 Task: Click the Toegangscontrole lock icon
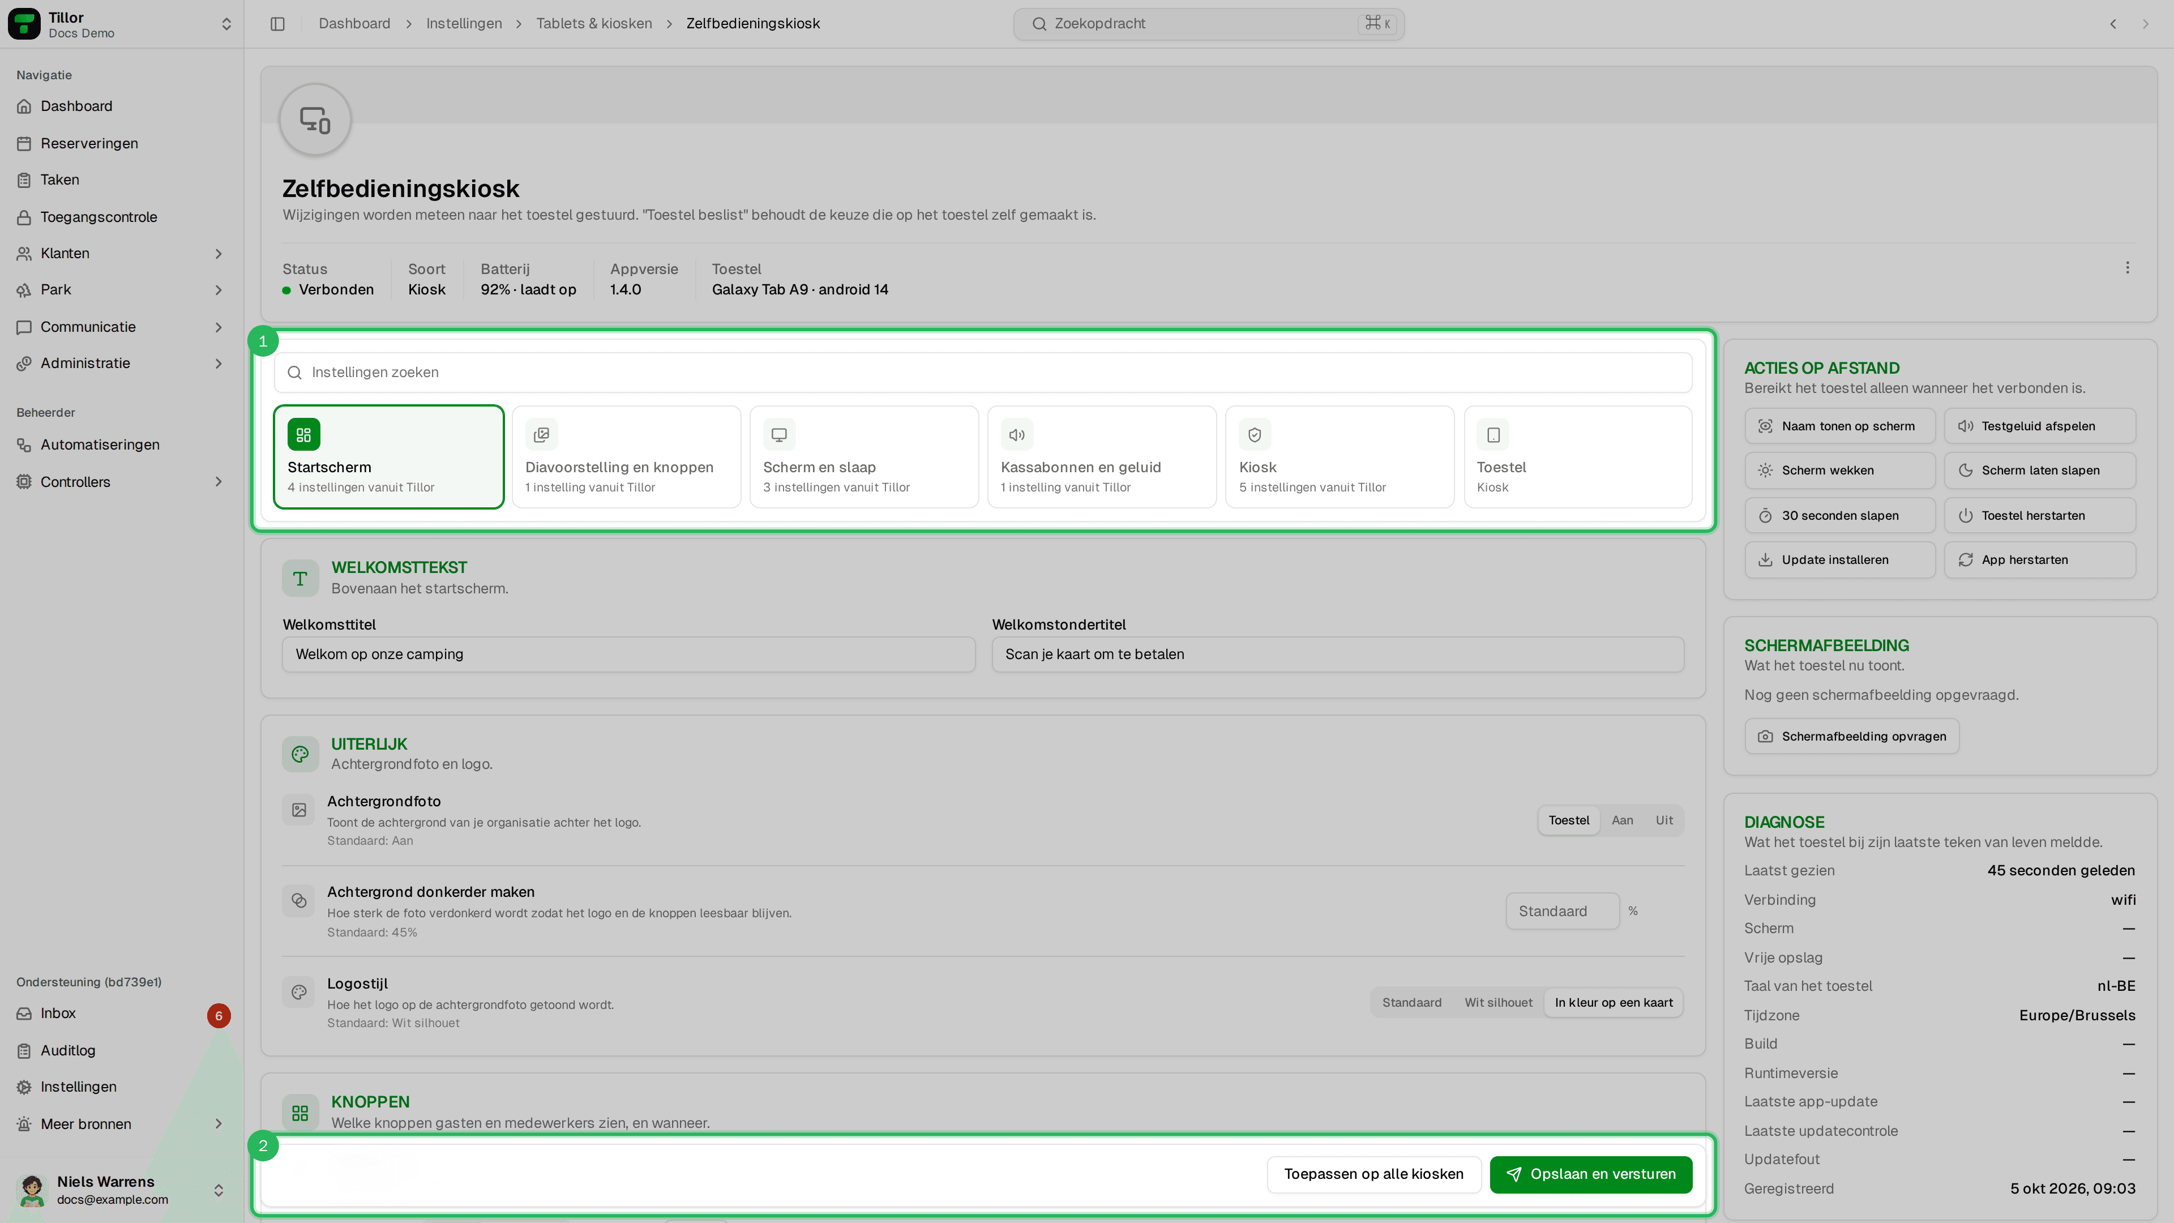click(x=24, y=217)
